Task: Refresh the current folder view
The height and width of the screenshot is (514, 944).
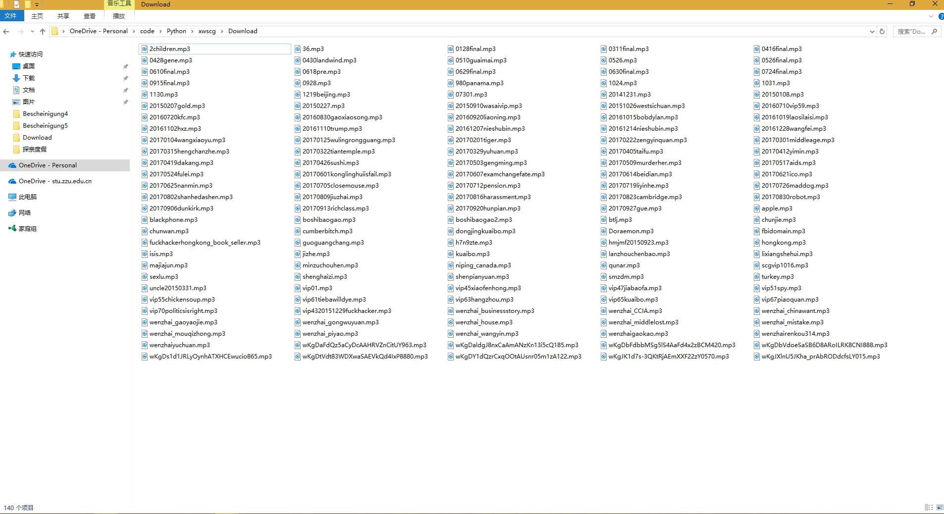Action: tap(882, 31)
